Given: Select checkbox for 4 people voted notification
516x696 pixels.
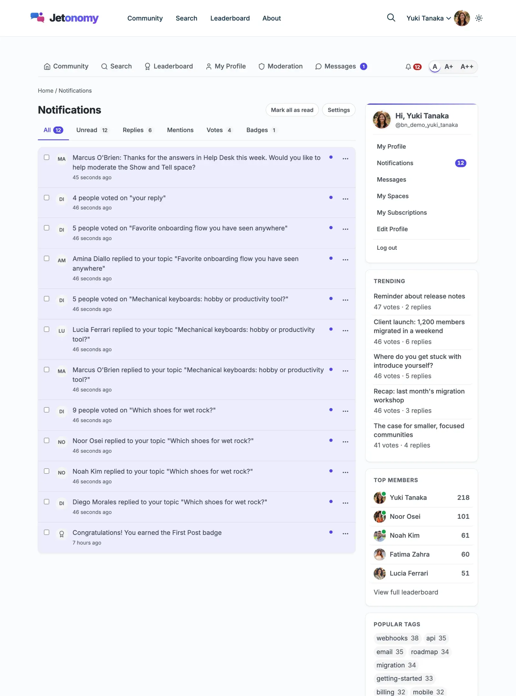Looking at the screenshot, I should (x=47, y=198).
